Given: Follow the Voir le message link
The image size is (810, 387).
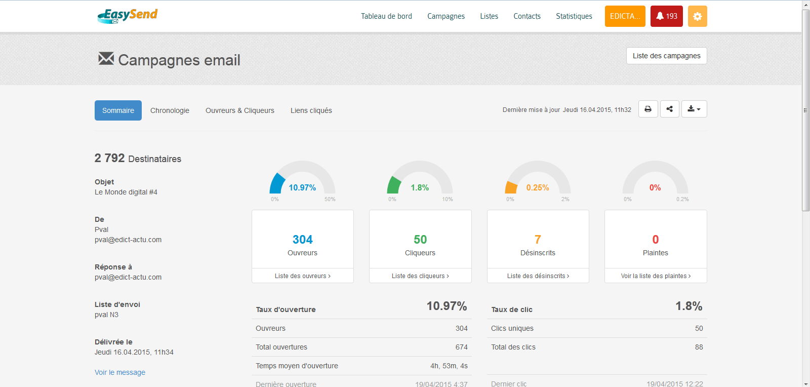Looking at the screenshot, I should click(120, 372).
